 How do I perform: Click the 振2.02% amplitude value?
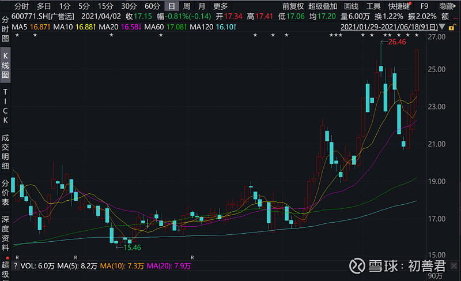click(422, 17)
